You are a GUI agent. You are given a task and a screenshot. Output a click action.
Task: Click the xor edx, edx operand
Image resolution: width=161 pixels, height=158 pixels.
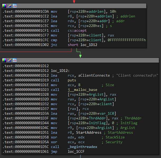point(76,137)
